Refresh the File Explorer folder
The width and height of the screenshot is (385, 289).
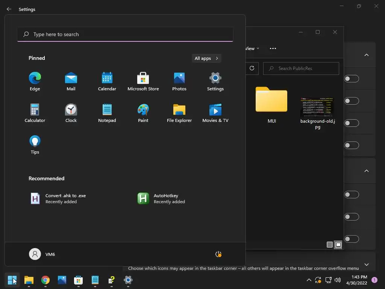click(252, 68)
